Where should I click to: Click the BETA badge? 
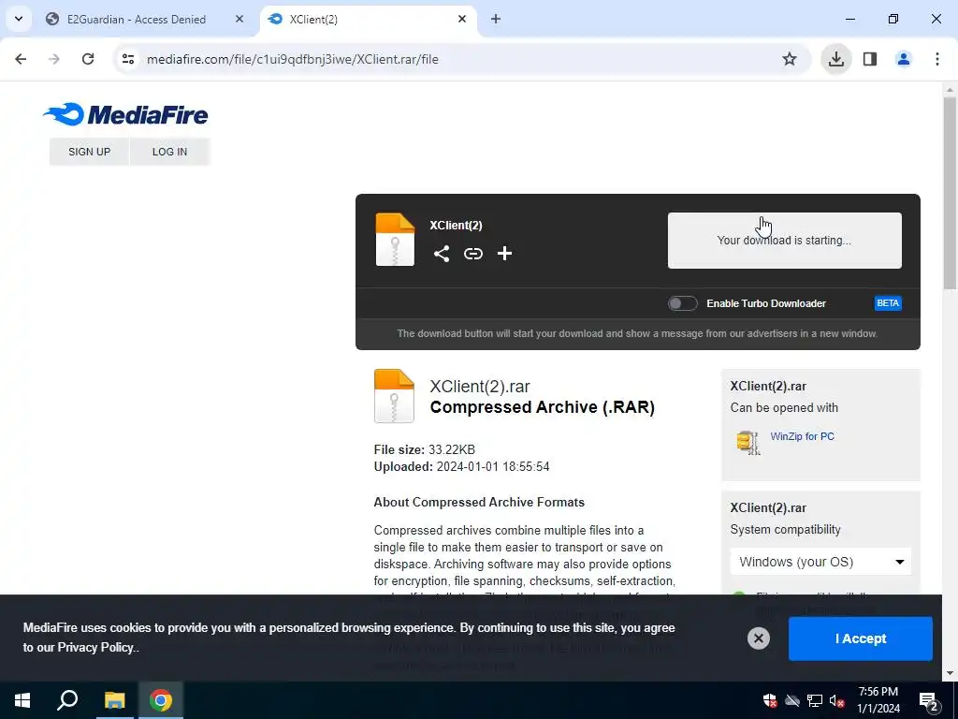tap(888, 303)
